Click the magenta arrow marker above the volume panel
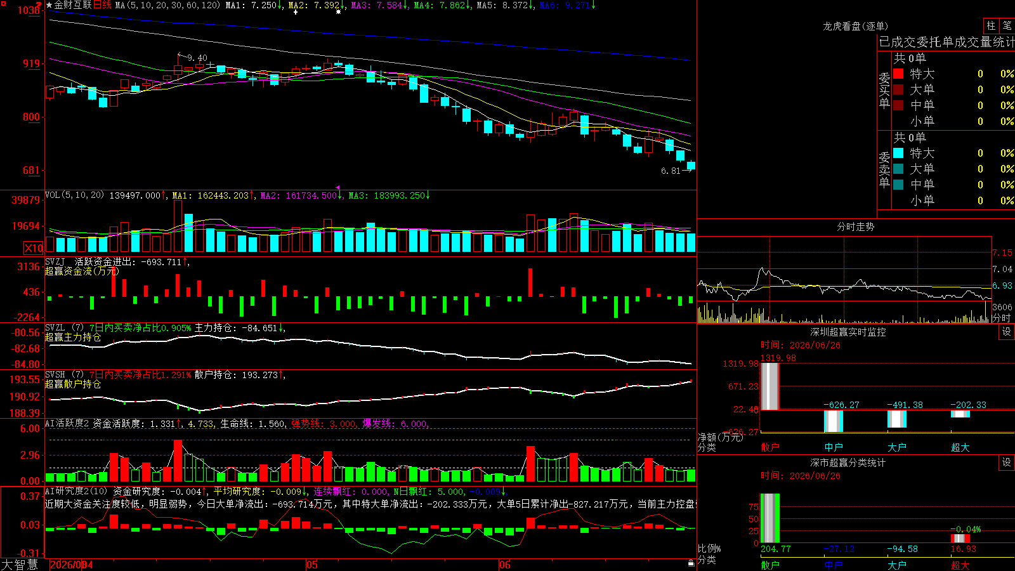Image resolution: width=1015 pixels, height=571 pixels. 338,188
